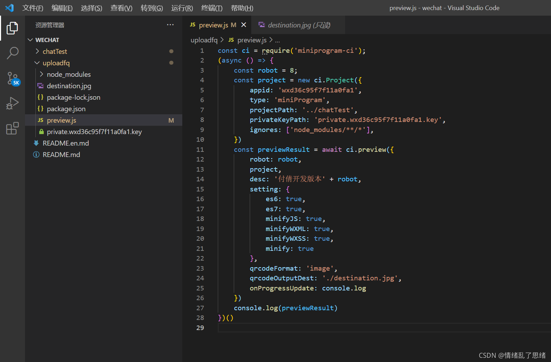Click './destination.jpg' string on line 24
Image resolution: width=551 pixels, height=362 pixels.
[360, 278]
